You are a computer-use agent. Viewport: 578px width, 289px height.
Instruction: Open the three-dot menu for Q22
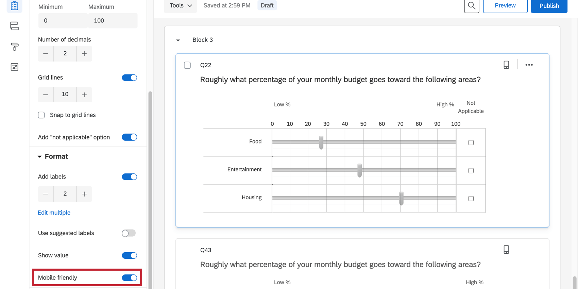point(529,65)
